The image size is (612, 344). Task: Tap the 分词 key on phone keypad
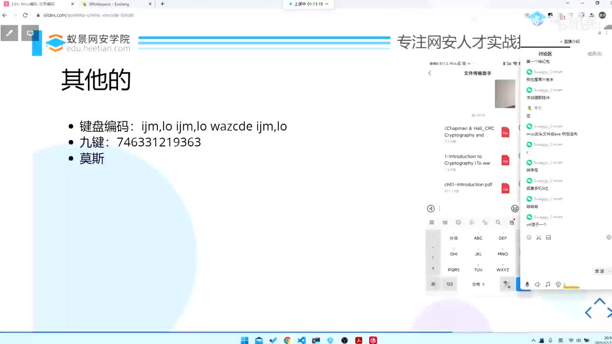[454, 237]
